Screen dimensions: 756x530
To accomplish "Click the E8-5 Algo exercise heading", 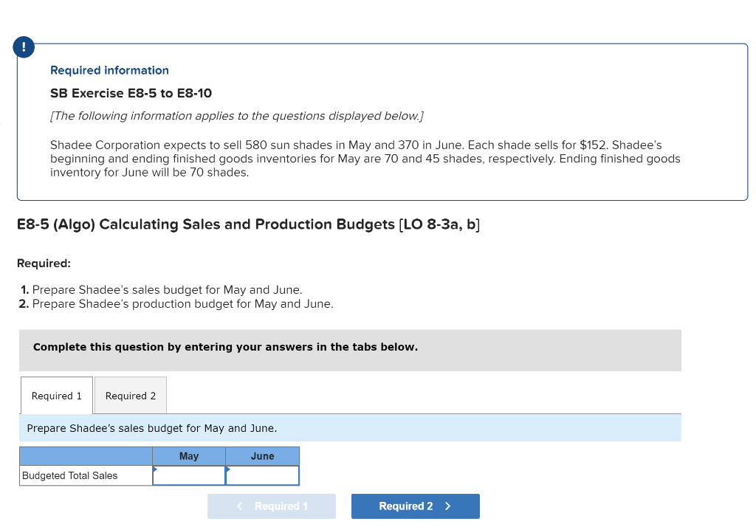I will [x=249, y=224].
